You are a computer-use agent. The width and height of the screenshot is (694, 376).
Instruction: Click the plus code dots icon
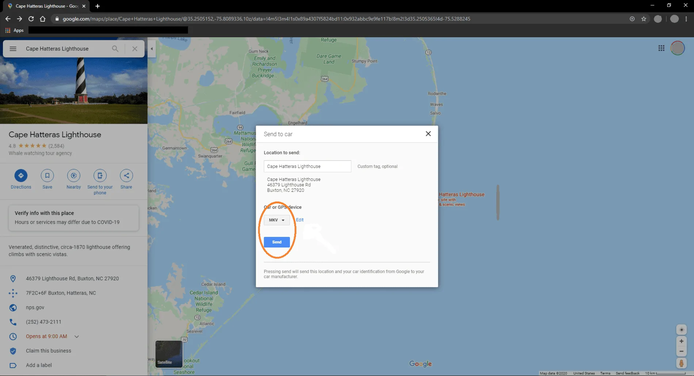pos(13,293)
